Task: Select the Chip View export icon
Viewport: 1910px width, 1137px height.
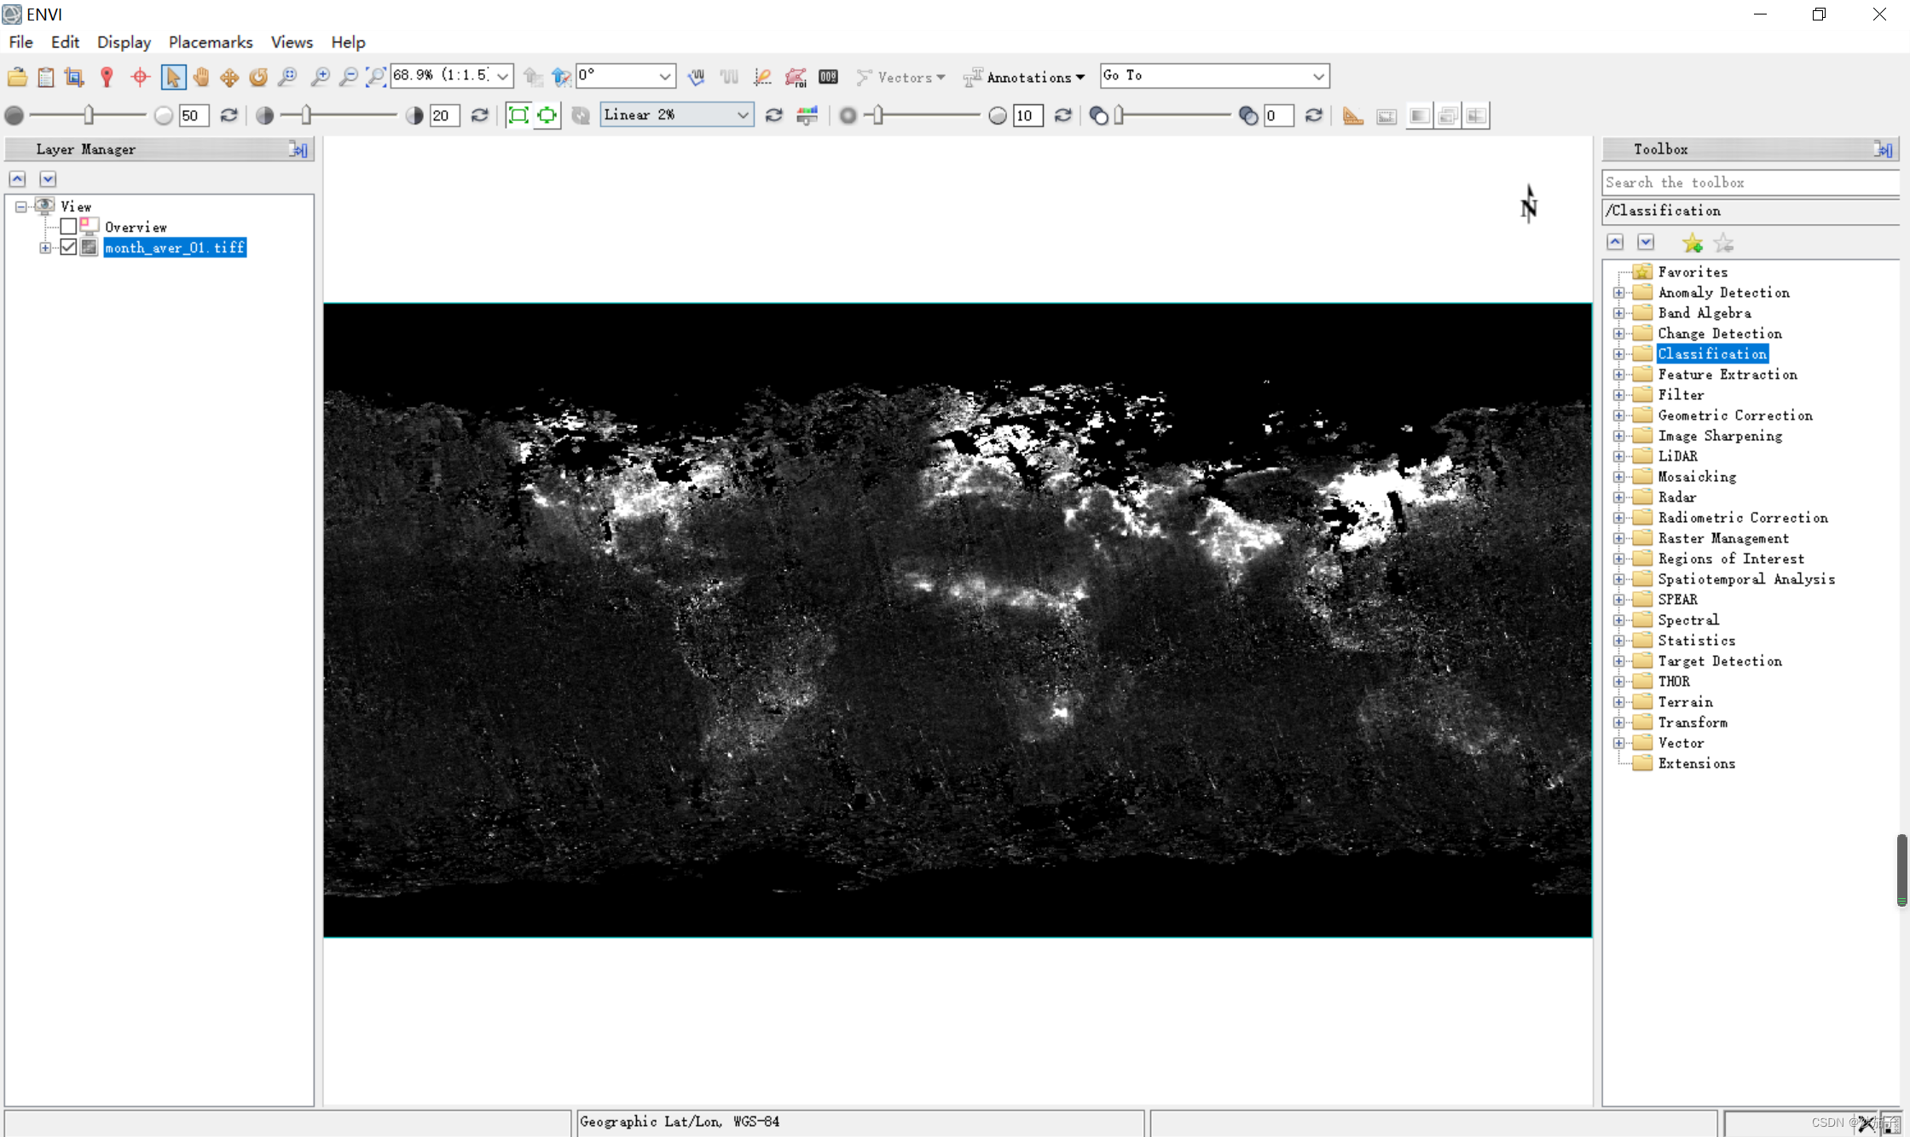Action: click(74, 77)
